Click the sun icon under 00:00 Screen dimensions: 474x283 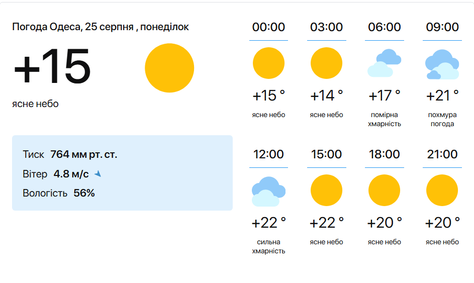pos(268,63)
